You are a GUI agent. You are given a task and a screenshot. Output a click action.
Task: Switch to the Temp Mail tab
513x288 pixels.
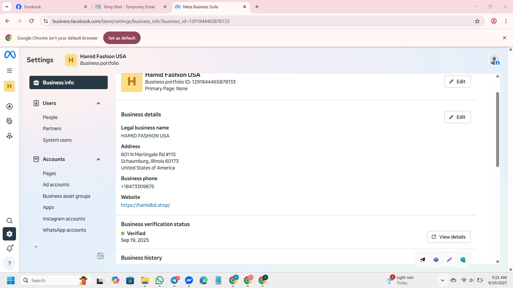point(129,7)
